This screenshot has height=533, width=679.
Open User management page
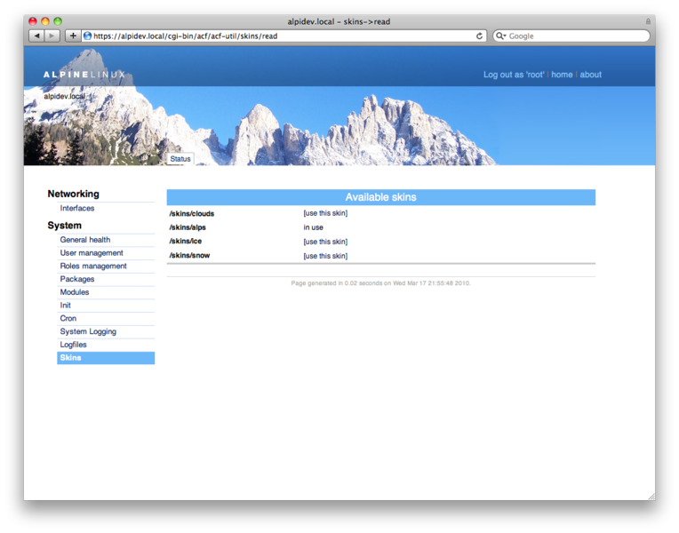click(x=92, y=253)
